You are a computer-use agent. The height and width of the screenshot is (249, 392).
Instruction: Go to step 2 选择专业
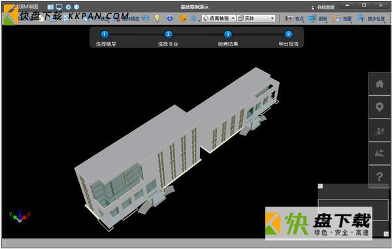[x=168, y=38]
